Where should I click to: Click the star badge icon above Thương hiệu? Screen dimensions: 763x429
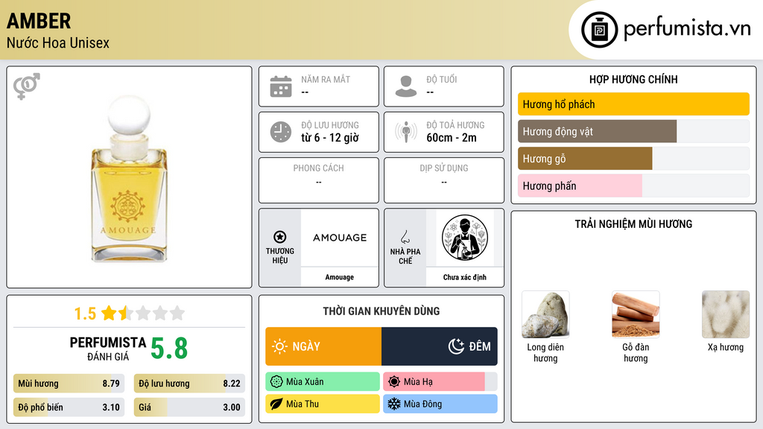280,237
